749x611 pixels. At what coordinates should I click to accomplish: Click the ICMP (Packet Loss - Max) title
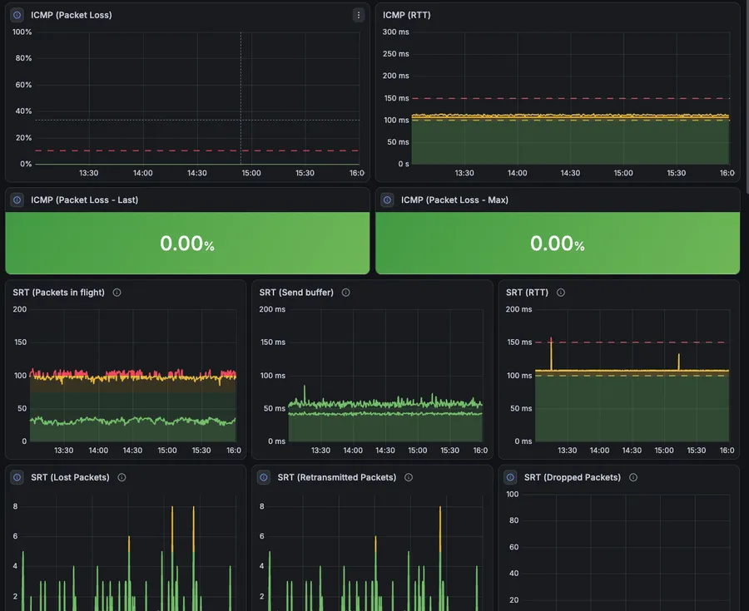coord(454,200)
